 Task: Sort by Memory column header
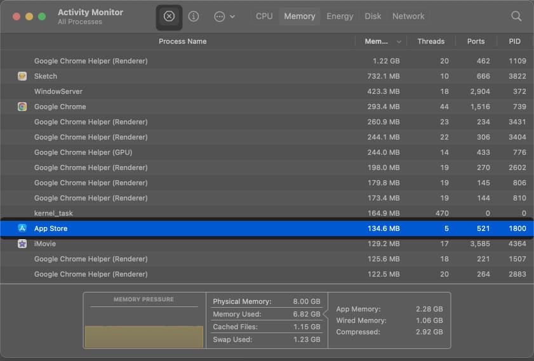click(376, 41)
